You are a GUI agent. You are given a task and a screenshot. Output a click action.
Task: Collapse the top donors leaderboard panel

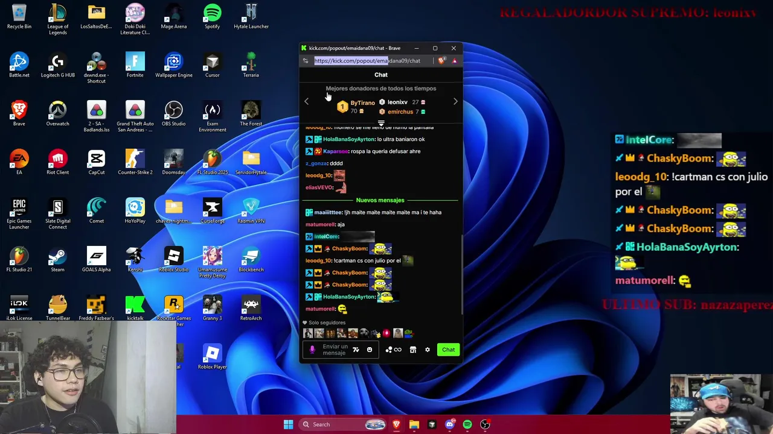tap(381, 123)
